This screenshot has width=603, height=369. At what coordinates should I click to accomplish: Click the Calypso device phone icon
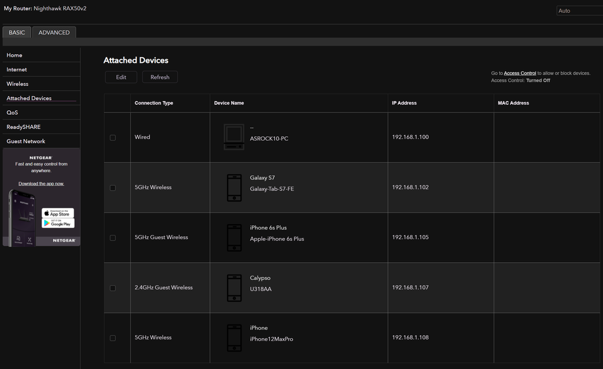[x=234, y=287]
